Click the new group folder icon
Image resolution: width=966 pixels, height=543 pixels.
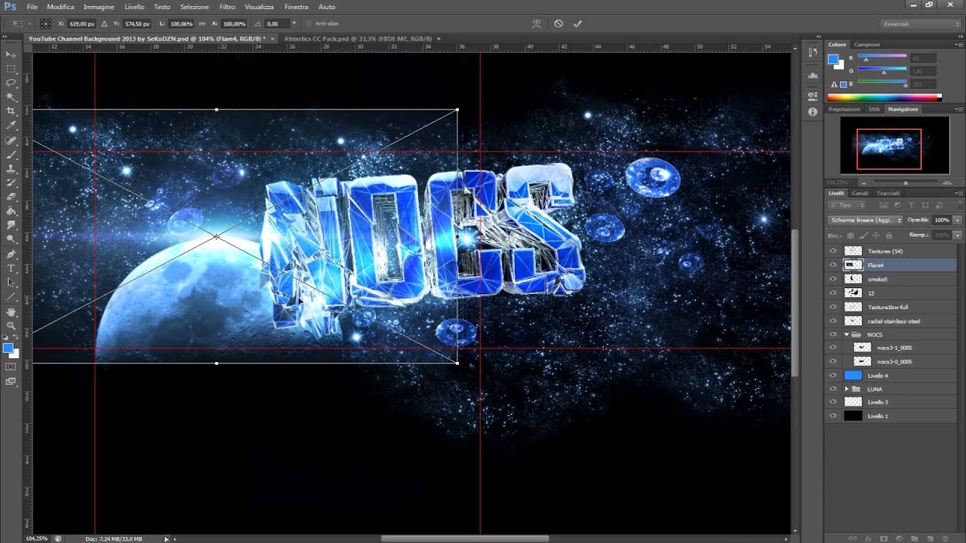point(915,538)
